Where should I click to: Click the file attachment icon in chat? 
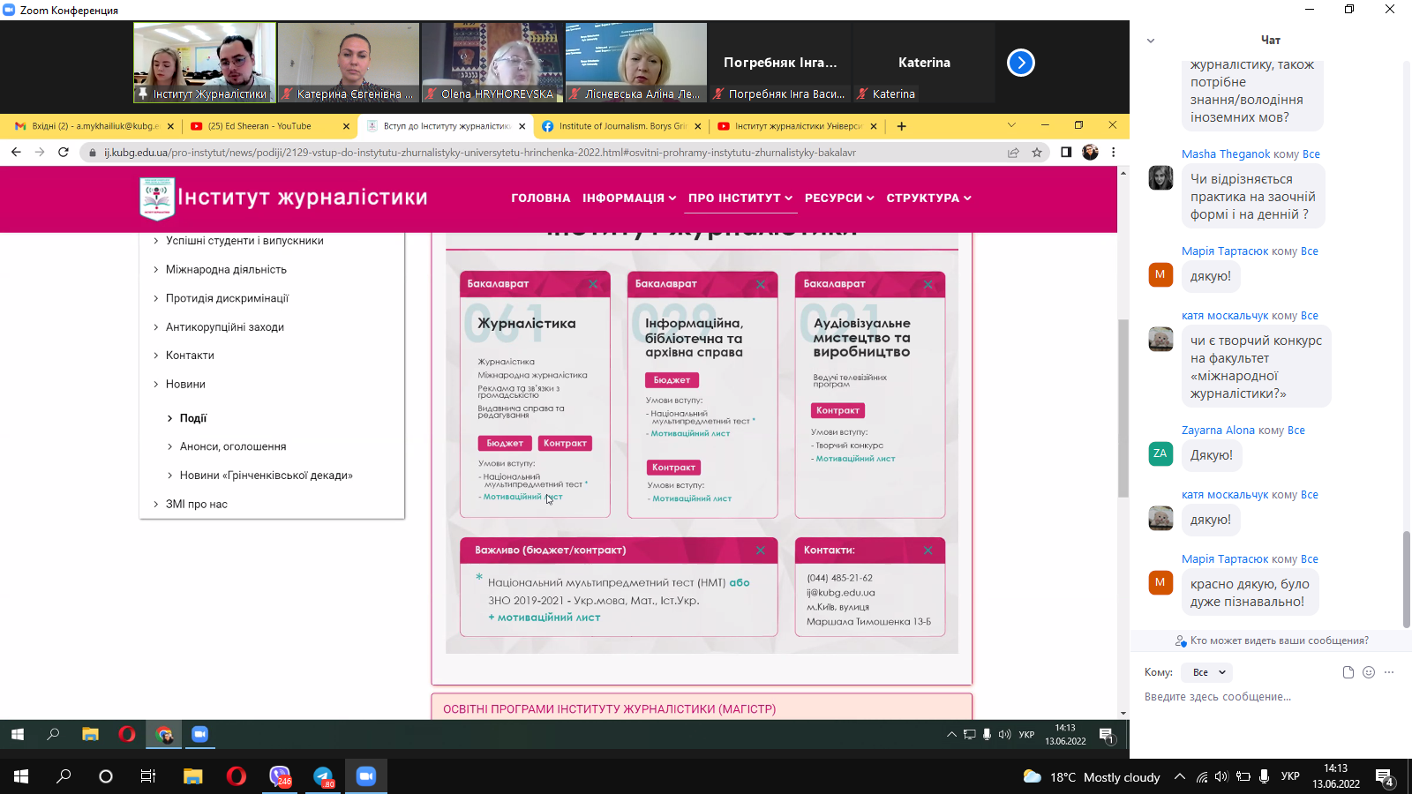(x=1348, y=672)
